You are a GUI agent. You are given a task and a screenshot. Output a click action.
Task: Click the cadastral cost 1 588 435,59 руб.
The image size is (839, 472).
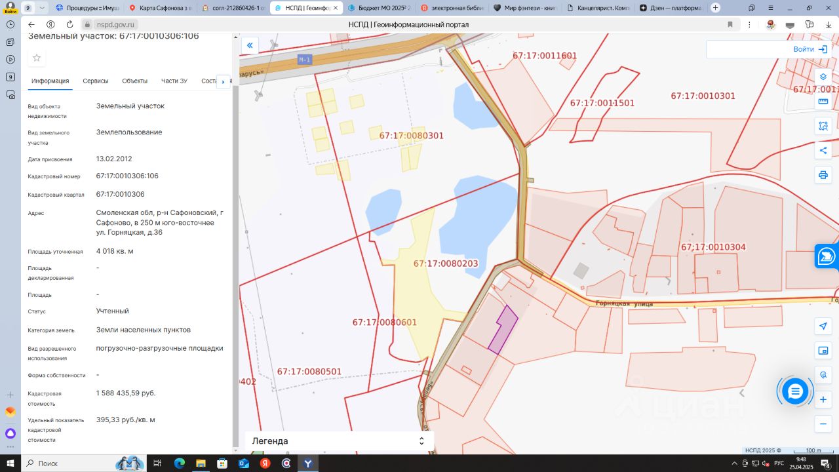click(126, 393)
